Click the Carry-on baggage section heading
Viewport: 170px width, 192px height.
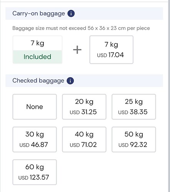[38, 13]
